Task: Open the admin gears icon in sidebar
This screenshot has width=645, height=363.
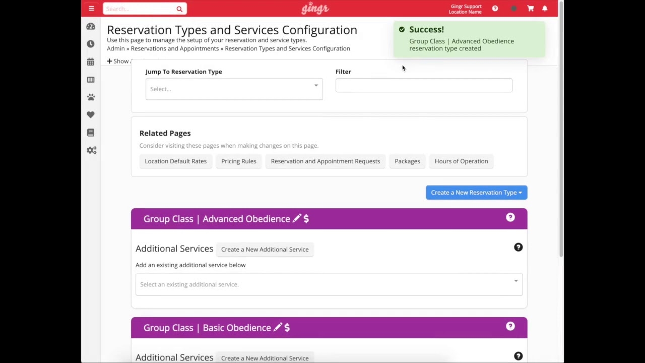Action: click(91, 151)
